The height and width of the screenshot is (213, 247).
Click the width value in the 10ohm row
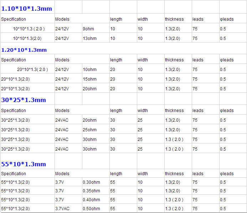(140, 70)
